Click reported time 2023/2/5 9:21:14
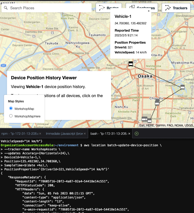This screenshot has width=194, height=213. (x=126, y=35)
